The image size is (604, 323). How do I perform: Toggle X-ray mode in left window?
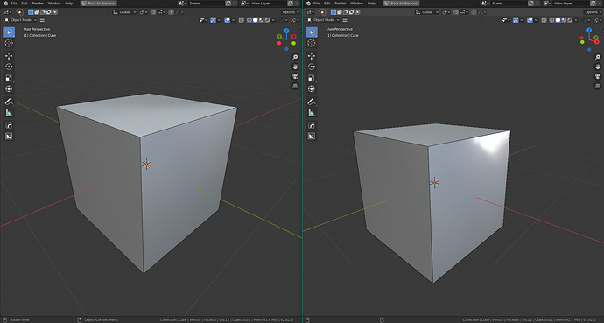tap(242, 20)
